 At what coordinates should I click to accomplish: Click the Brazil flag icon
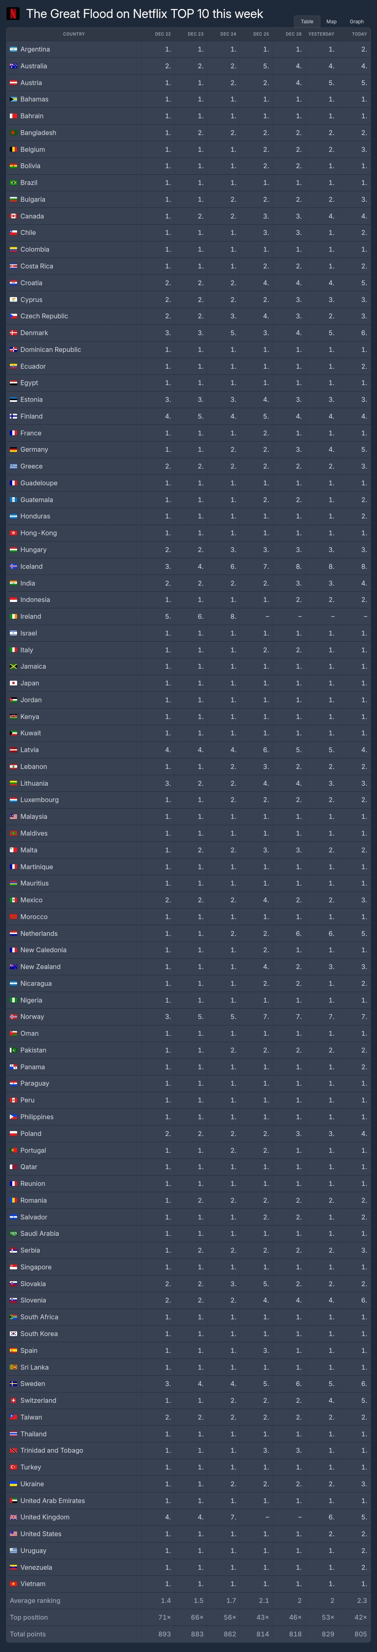(x=13, y=183)
